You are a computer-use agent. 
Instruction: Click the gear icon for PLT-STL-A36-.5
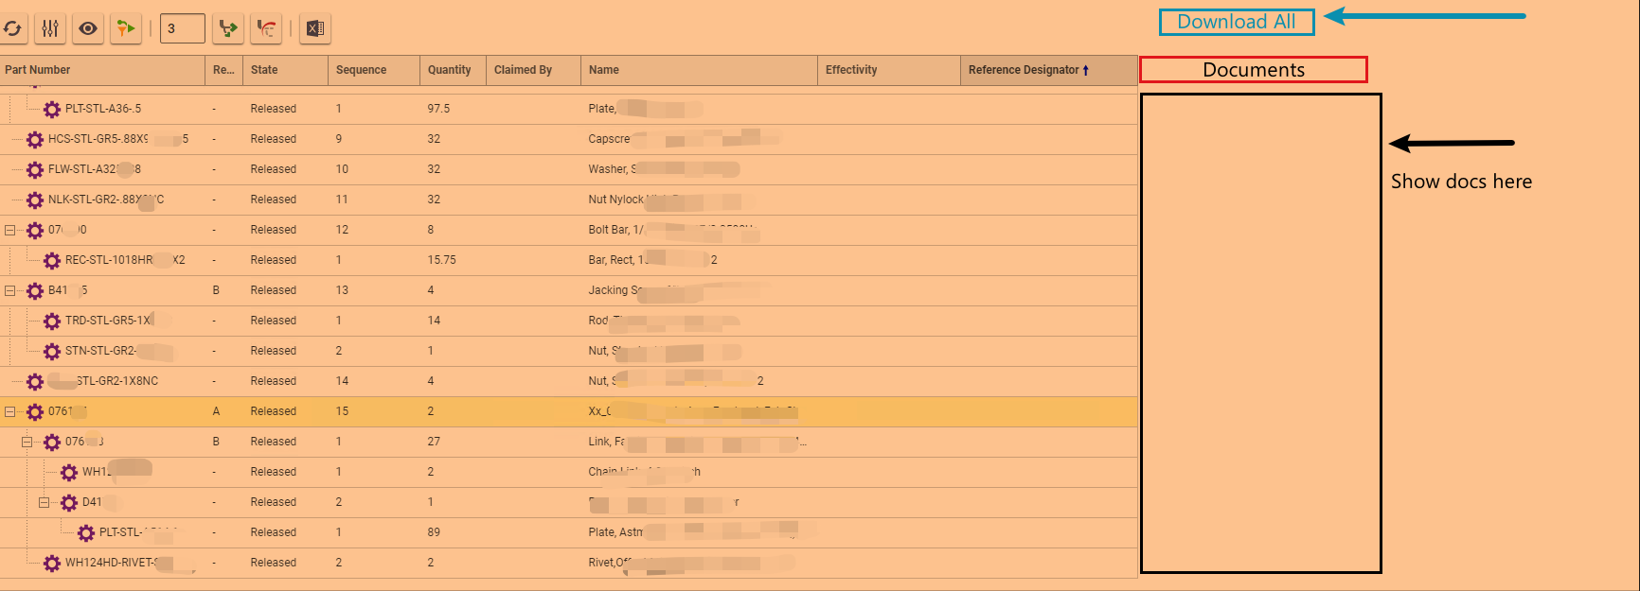52,110
